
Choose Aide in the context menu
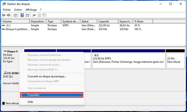tap(30, 102)
